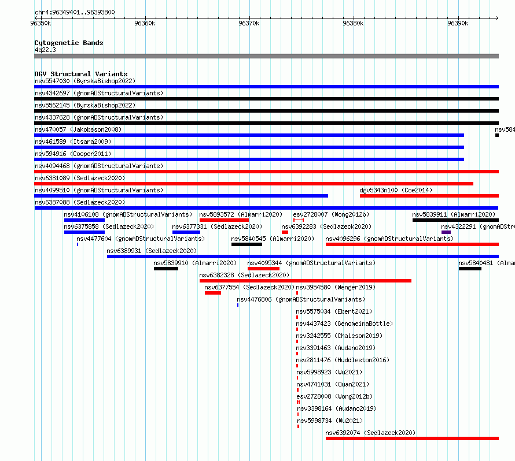The width and height of the screenshot is (515, 461).
Task: Open nsv3242555 (Chaisson2019) label
Action: 339,336
